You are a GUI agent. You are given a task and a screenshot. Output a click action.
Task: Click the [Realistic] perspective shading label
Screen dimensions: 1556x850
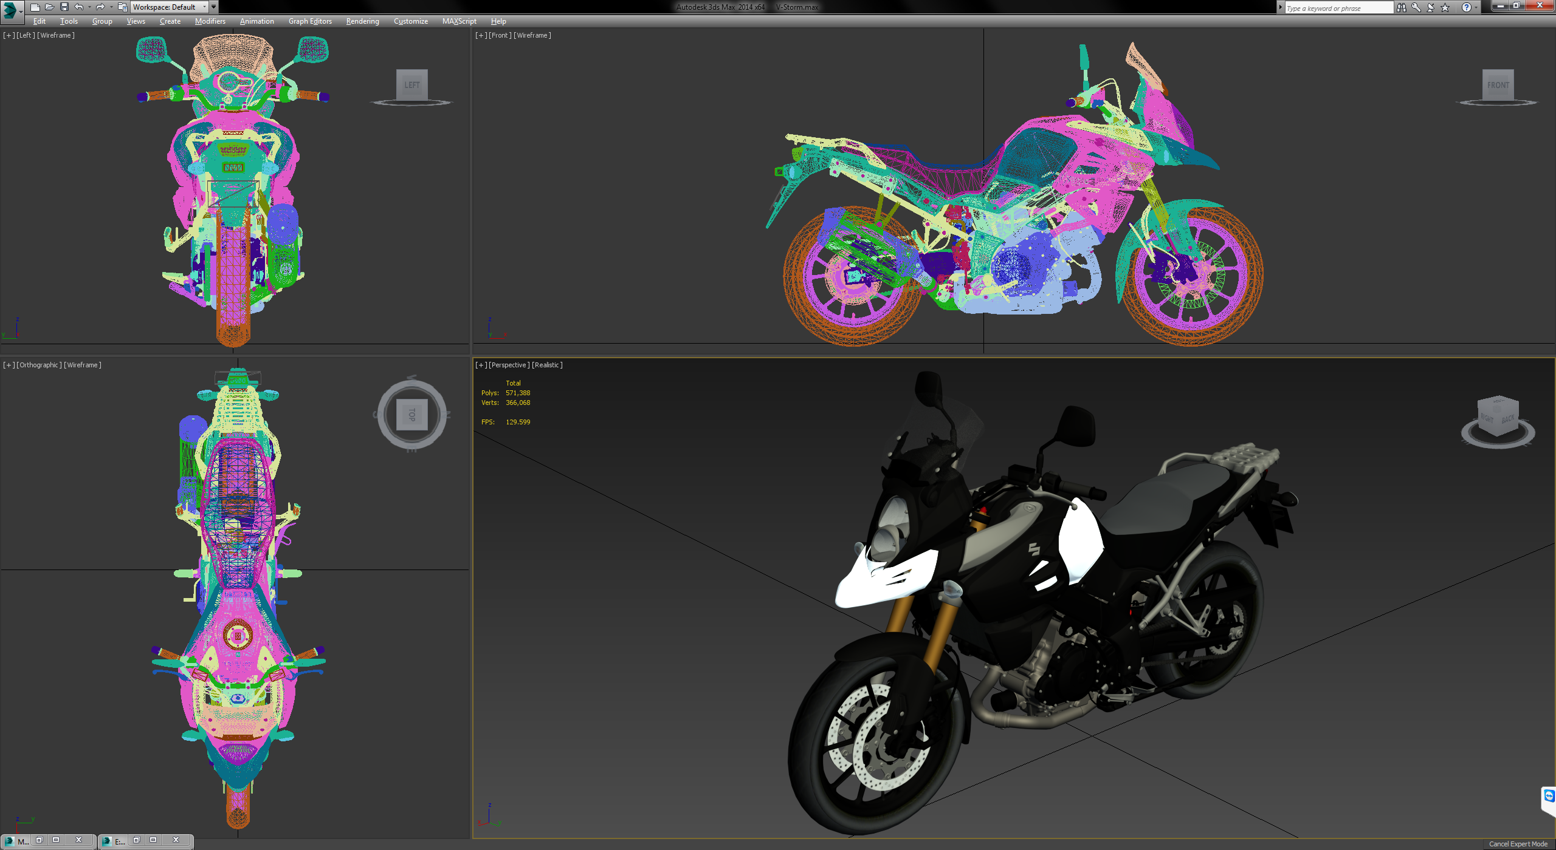(547, 365)
